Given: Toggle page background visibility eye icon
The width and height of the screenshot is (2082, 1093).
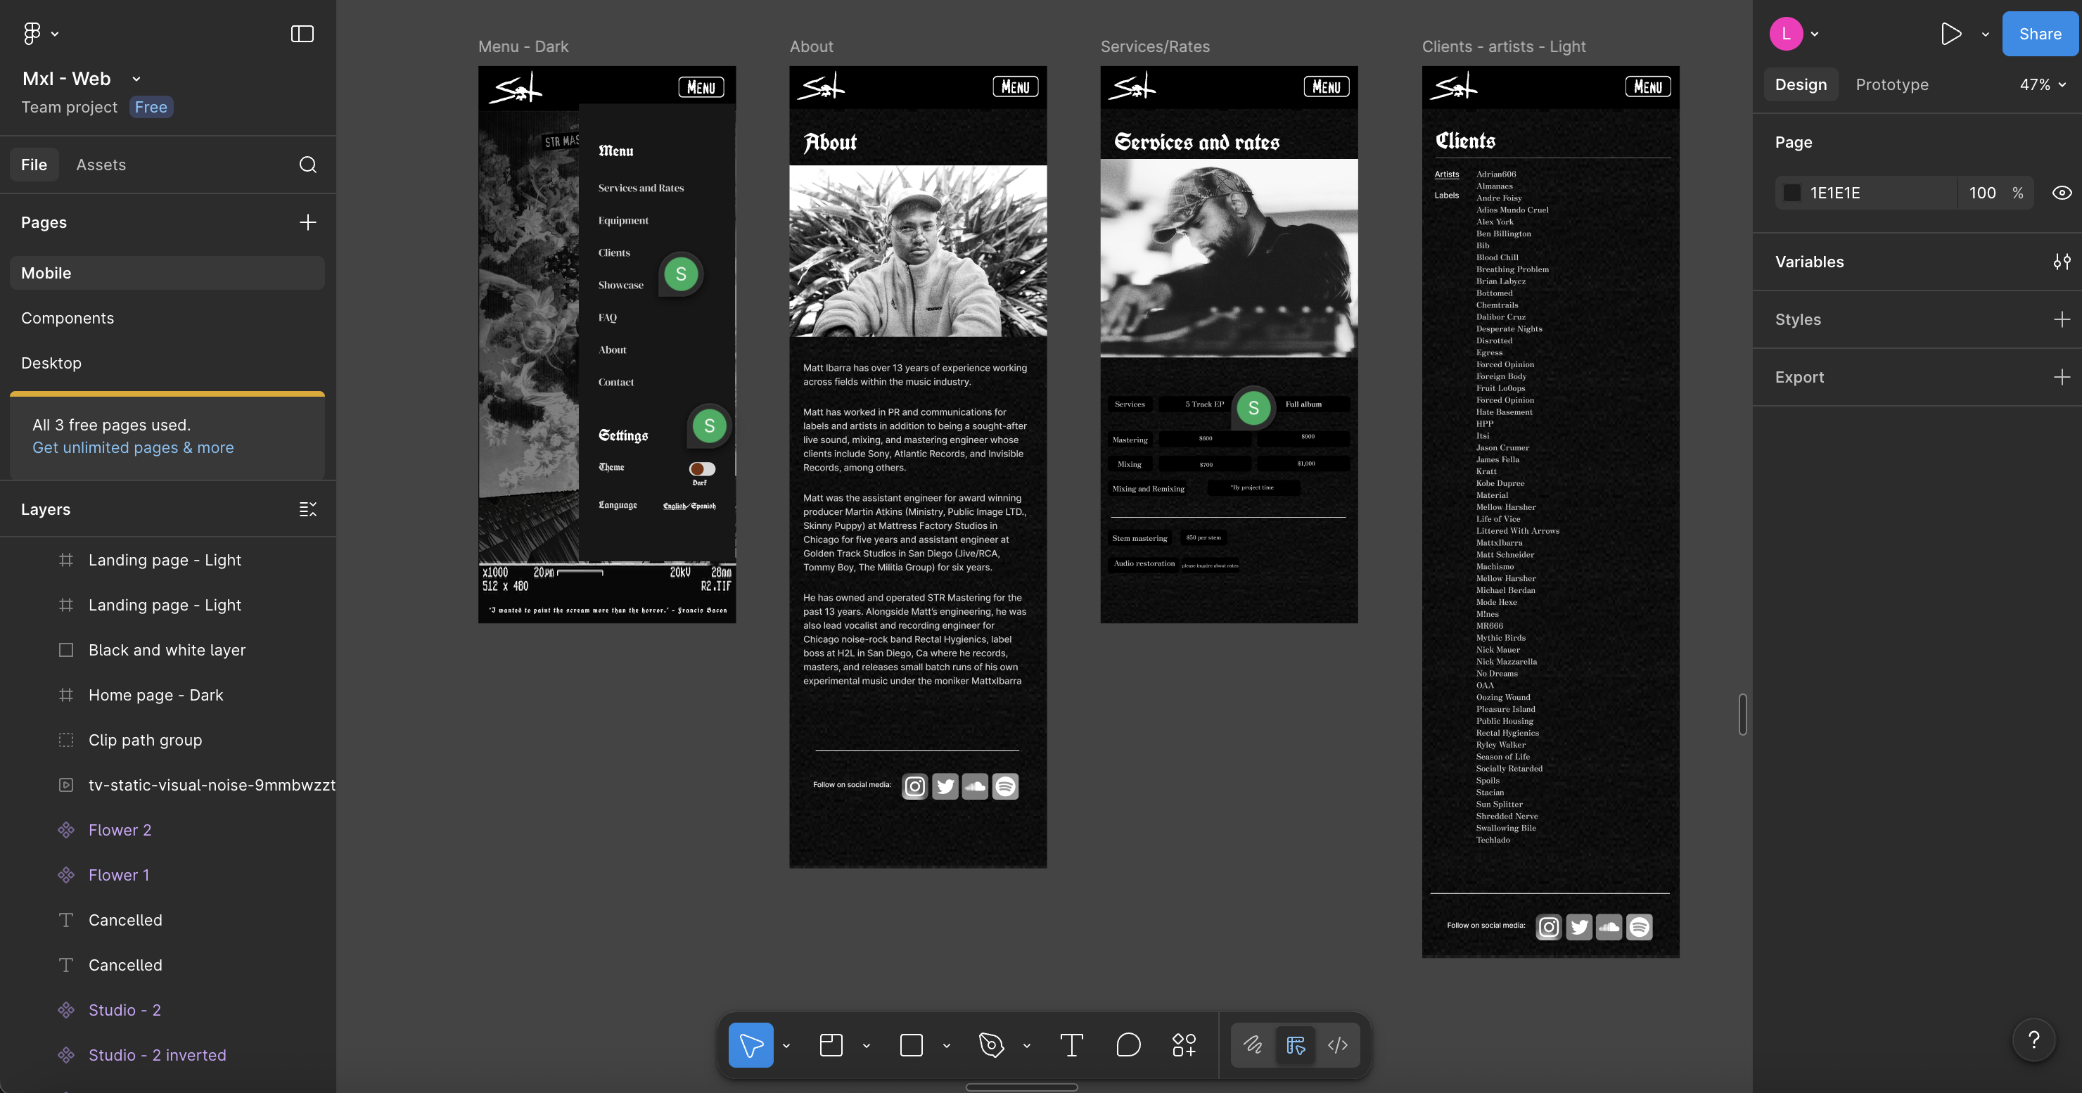Looking at the screenshot, I should [x=2062, y=193].
